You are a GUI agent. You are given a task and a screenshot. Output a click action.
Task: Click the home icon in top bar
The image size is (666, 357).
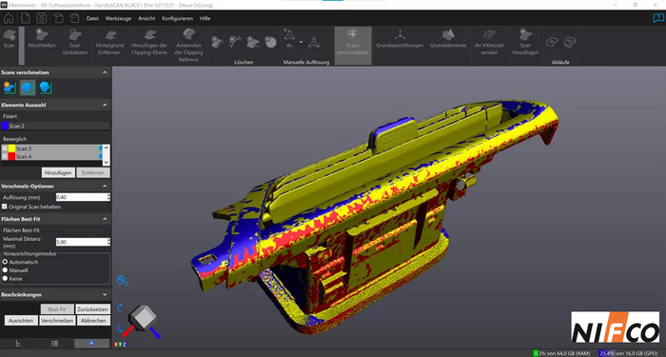coord(9,18)
